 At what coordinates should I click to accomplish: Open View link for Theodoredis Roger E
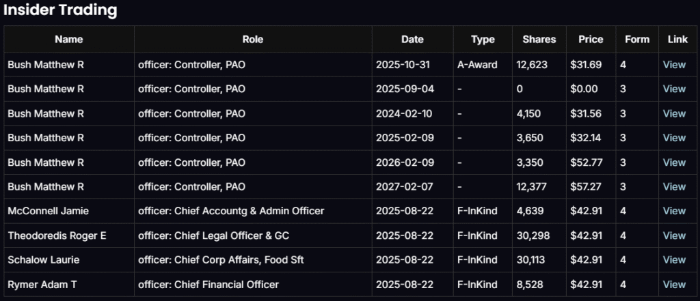tap(674, 235)
